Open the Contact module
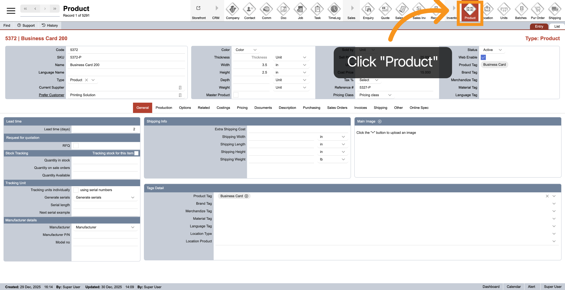This screenshot has width=565, height=290. (250, 11)
